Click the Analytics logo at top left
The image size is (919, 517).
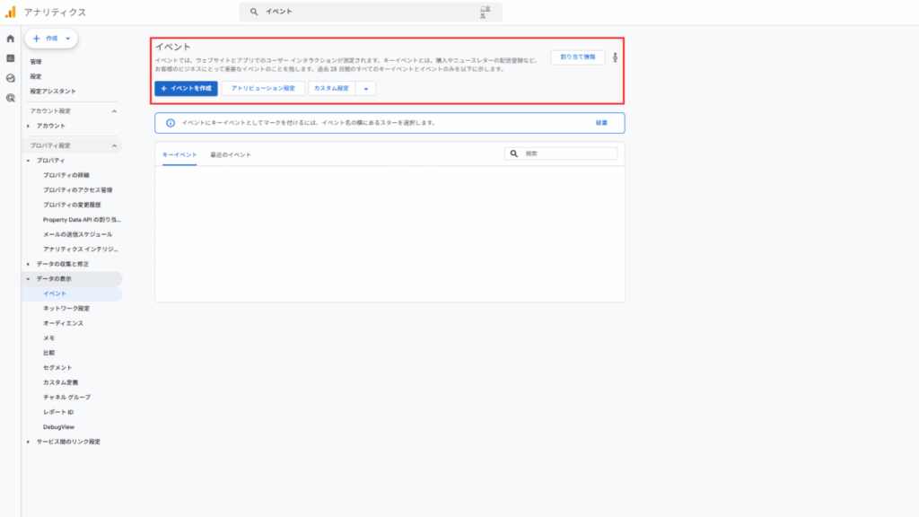pyautogui.click(x=10, y=12)
